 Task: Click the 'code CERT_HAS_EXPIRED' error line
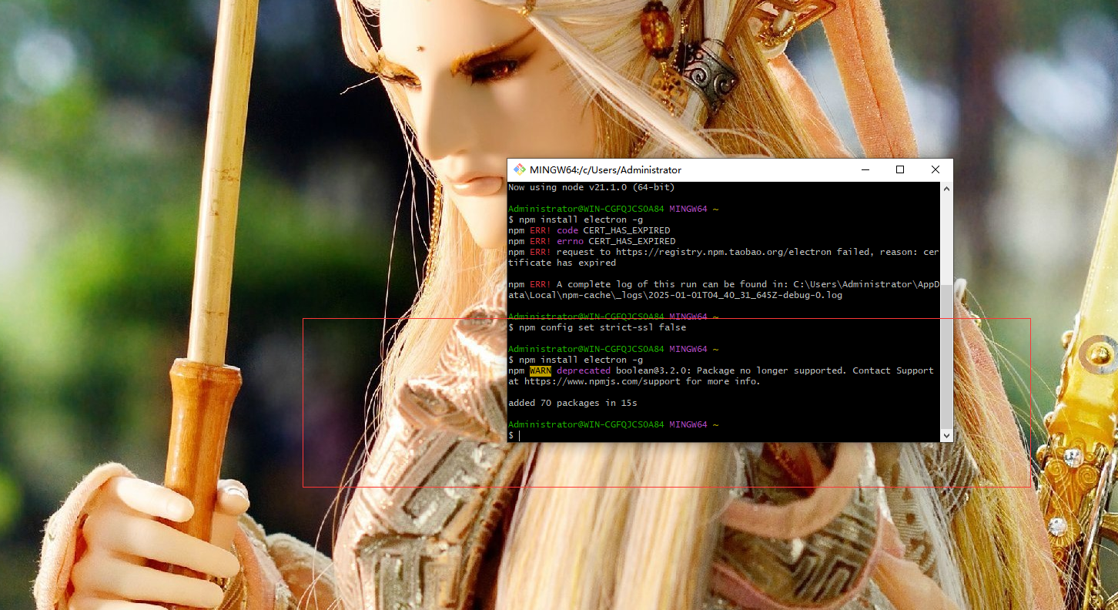coord(613,230)
